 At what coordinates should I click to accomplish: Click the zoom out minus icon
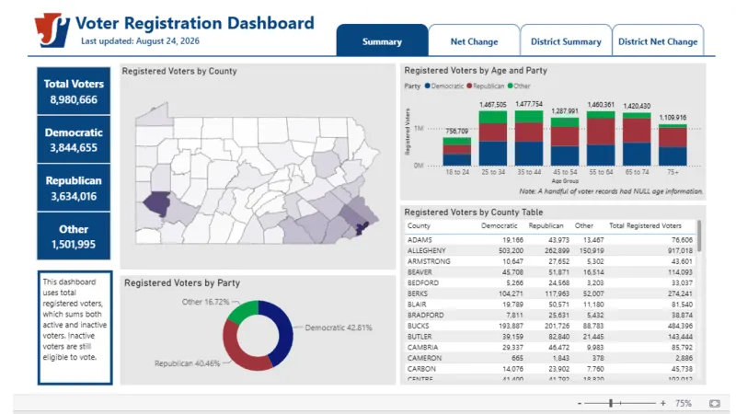(580, 403)
